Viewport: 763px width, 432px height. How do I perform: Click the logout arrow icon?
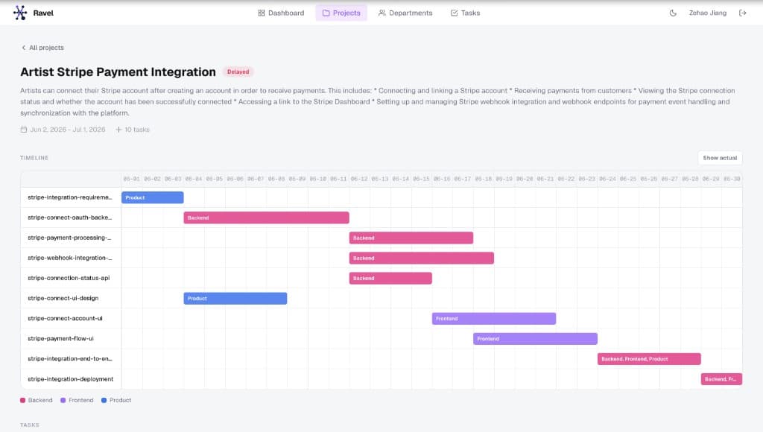click(743, 13)
